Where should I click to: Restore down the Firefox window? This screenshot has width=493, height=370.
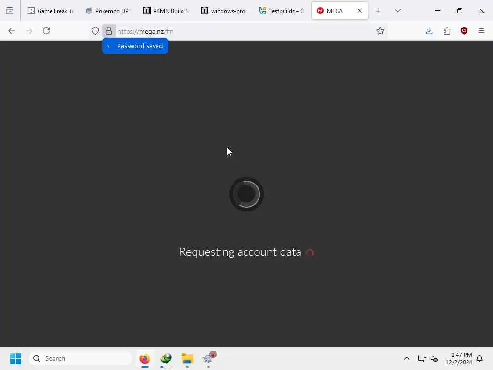460,11
